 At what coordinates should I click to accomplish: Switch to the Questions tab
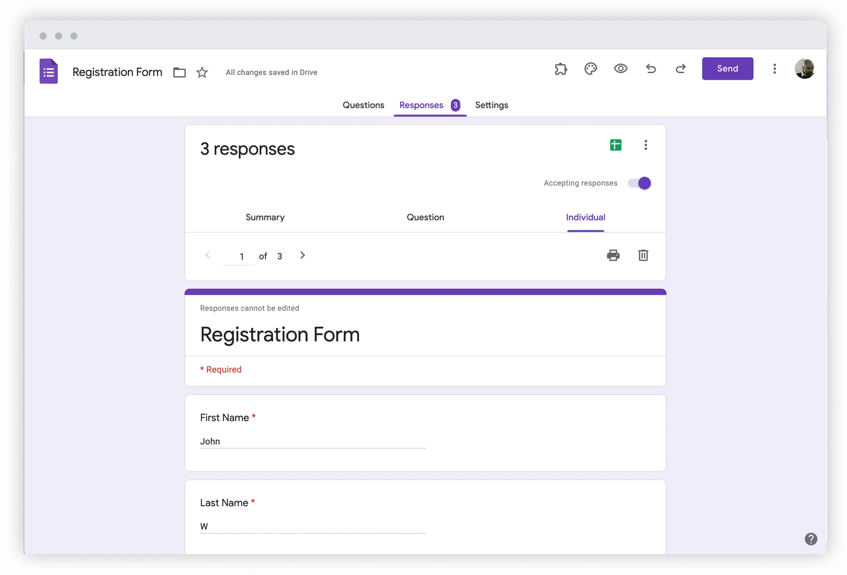[x=363, y=105]
